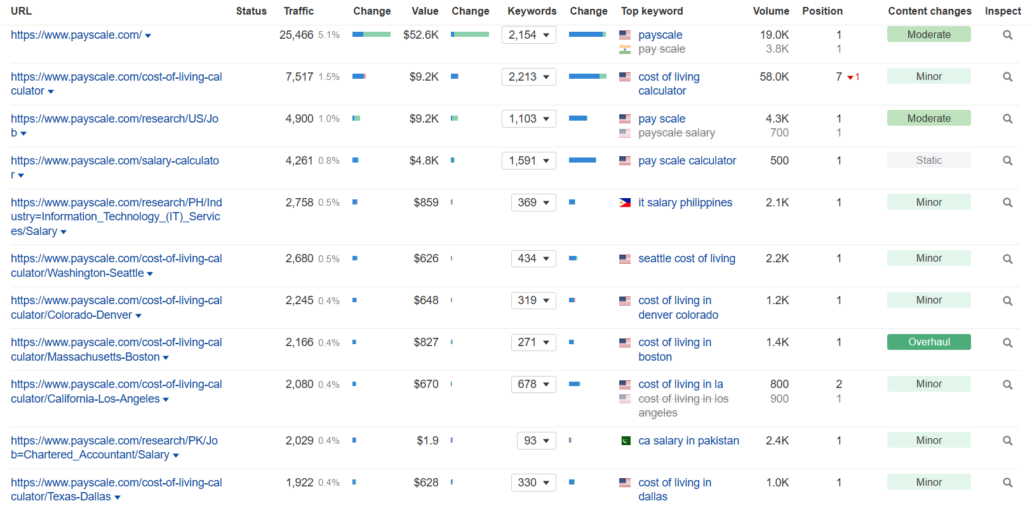Click the Top keyword column header
The height and width of the screenshot is (508, 1032).
[652, 11]
